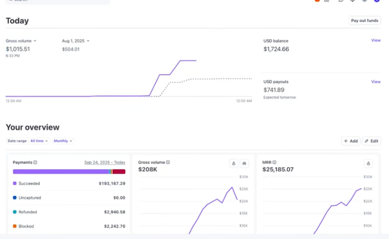Change the Monthly interval dropdown

[63, 141]
